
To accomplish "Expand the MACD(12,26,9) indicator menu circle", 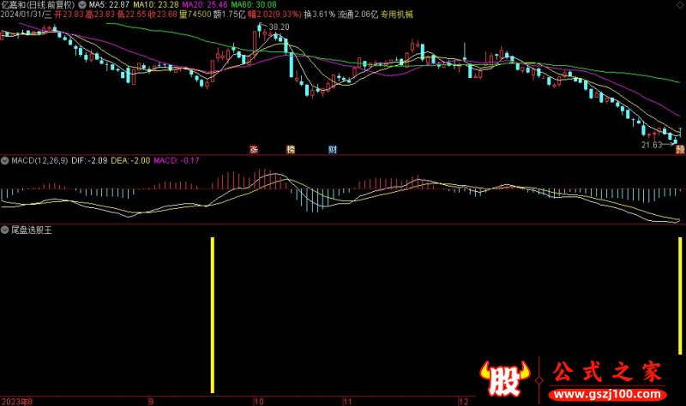I will pos(5,160).
